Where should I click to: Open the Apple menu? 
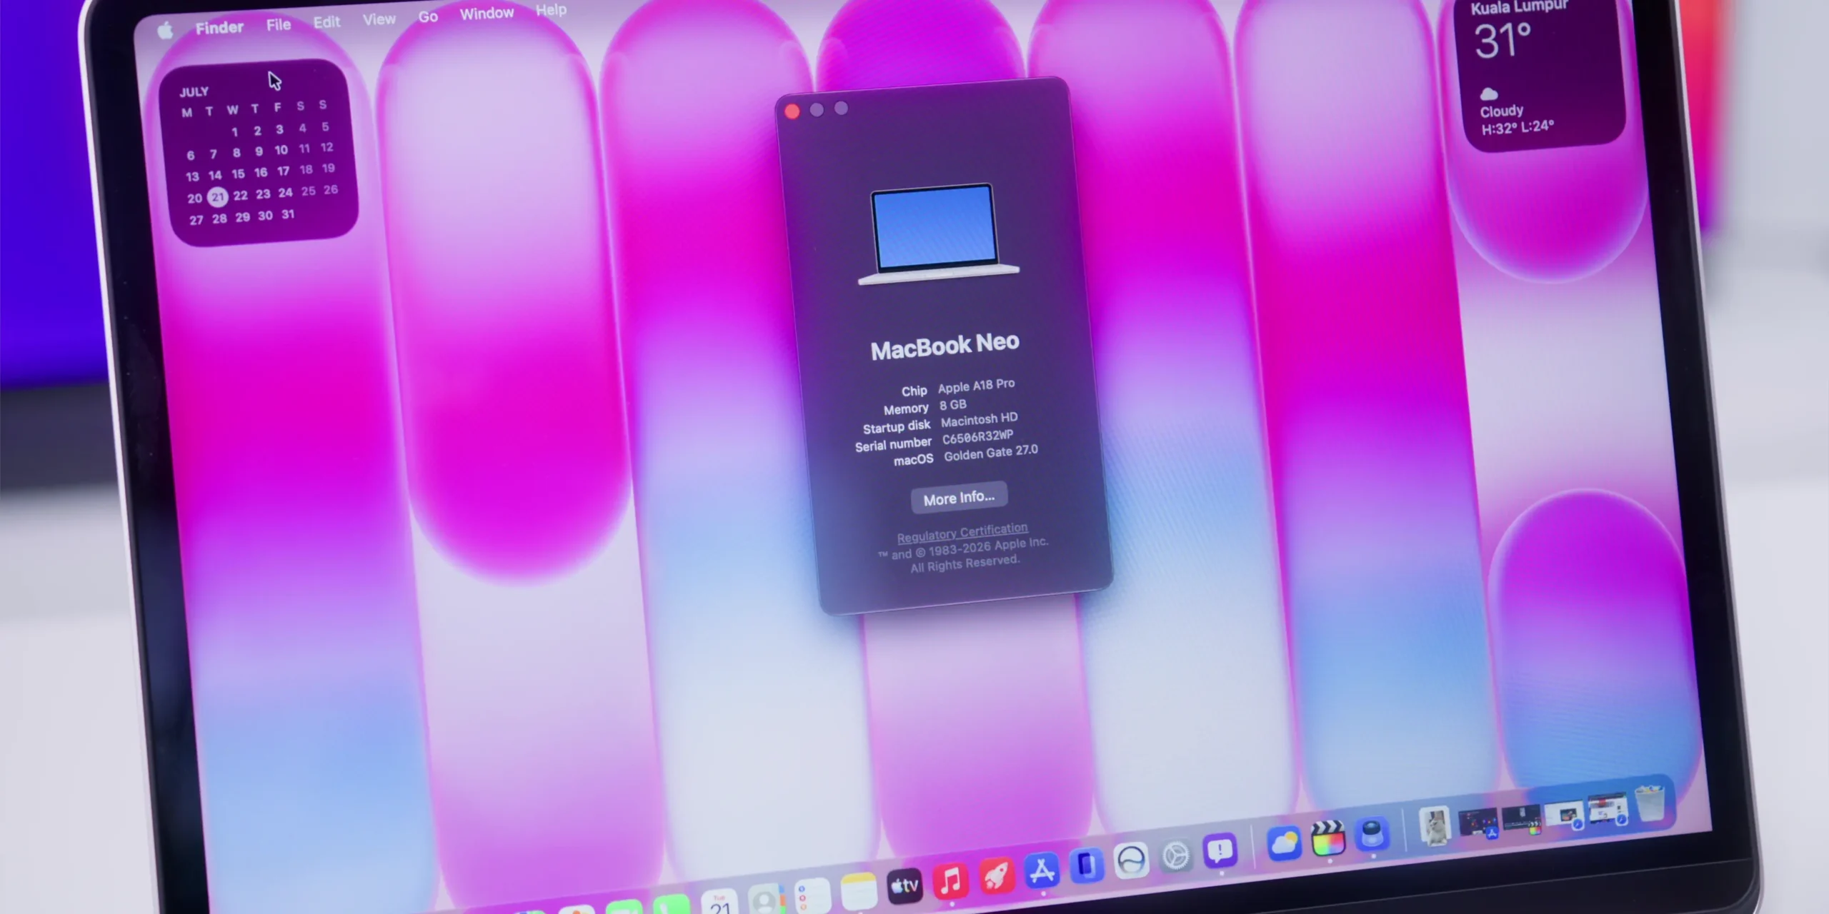click(165, 30)
